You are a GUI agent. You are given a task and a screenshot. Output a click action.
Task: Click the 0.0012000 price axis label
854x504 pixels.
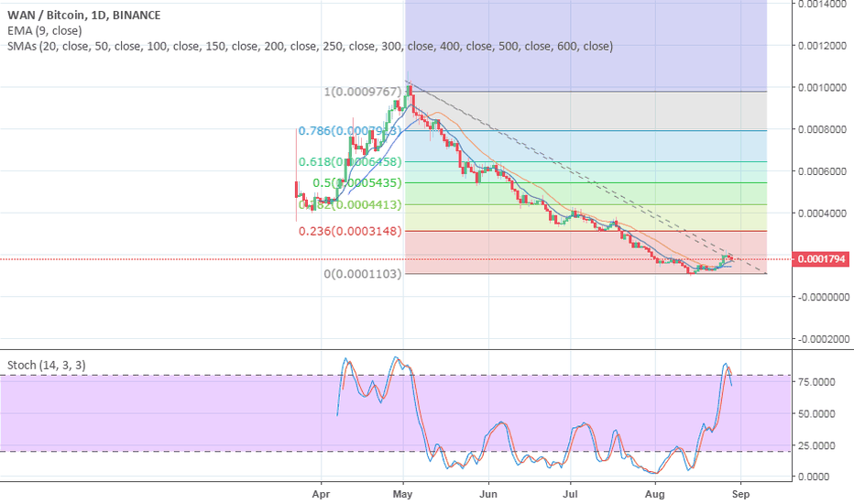click(x=823, y=46)
